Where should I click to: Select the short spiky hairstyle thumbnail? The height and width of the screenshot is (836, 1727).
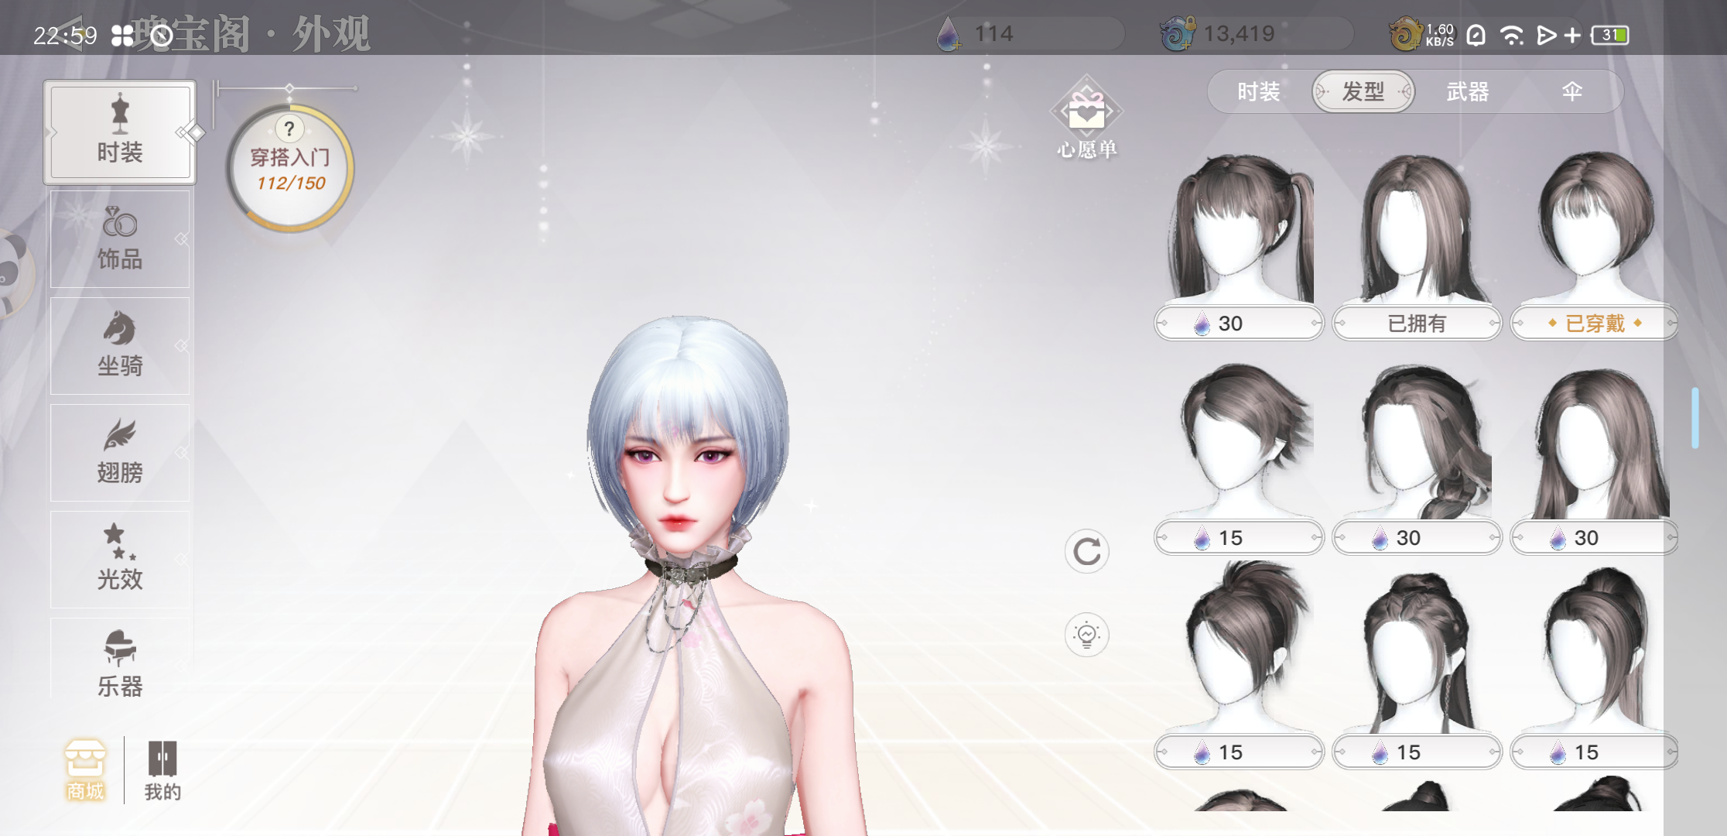tap(1240, 441)
